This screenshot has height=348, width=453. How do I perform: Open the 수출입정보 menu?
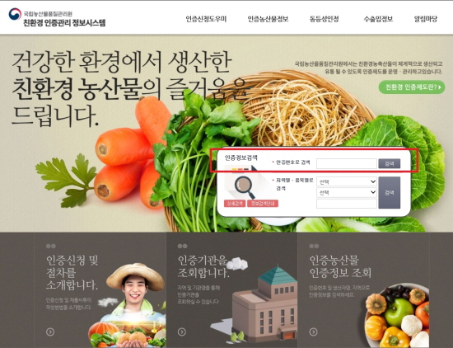point(378,19)
